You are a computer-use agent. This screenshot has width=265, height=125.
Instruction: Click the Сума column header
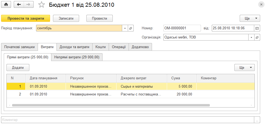coord(182,78)
